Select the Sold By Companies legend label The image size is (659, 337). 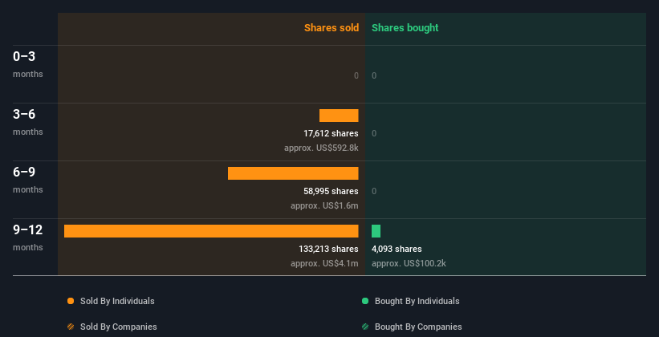119,327
